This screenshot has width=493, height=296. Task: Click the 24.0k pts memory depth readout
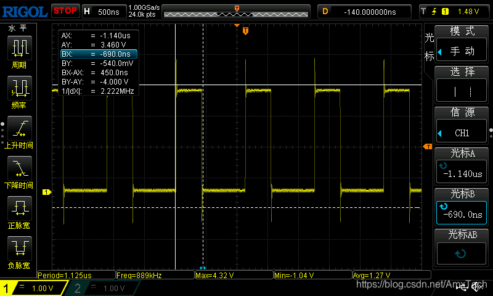(142, 14)
